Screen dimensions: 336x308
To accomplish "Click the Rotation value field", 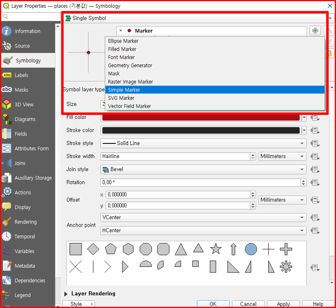I will click(200, 183).
